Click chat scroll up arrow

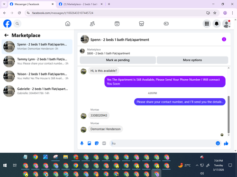click(x=228, y=68)
